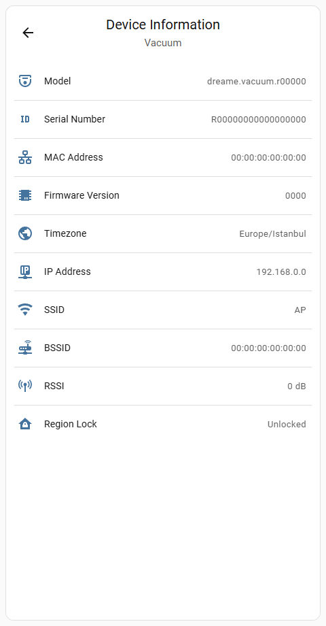
Task: Click the 0 dB RSSI value
Action: coord(297,386)
